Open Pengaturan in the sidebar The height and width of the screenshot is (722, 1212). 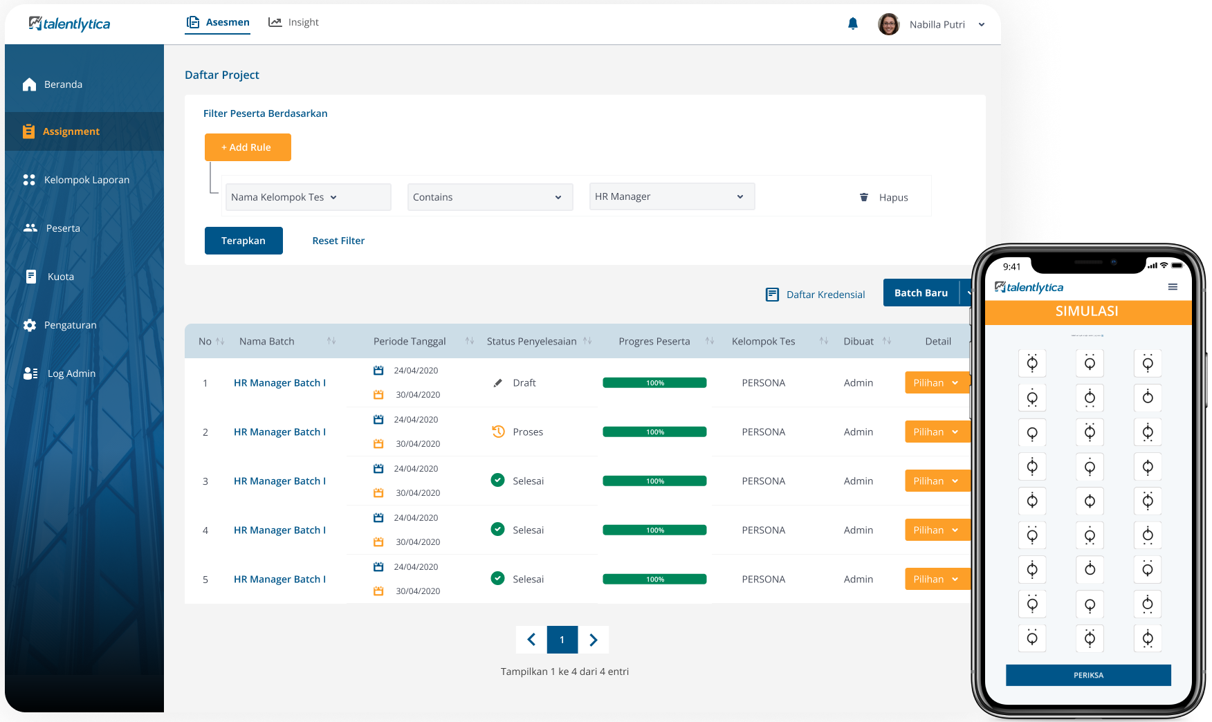(59, 325)
